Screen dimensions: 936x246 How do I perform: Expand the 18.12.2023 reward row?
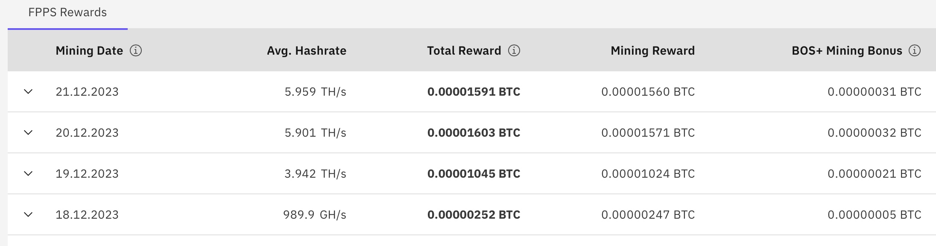[x=28, y=215]
